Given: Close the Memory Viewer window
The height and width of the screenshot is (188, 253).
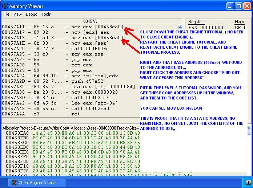Looking at the screenshot, I should 246,6.
